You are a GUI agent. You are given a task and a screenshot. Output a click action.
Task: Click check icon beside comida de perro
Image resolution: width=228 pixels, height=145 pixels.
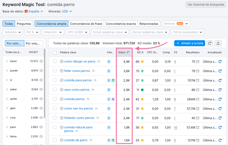pyautogui.click(x=62, y=140)
